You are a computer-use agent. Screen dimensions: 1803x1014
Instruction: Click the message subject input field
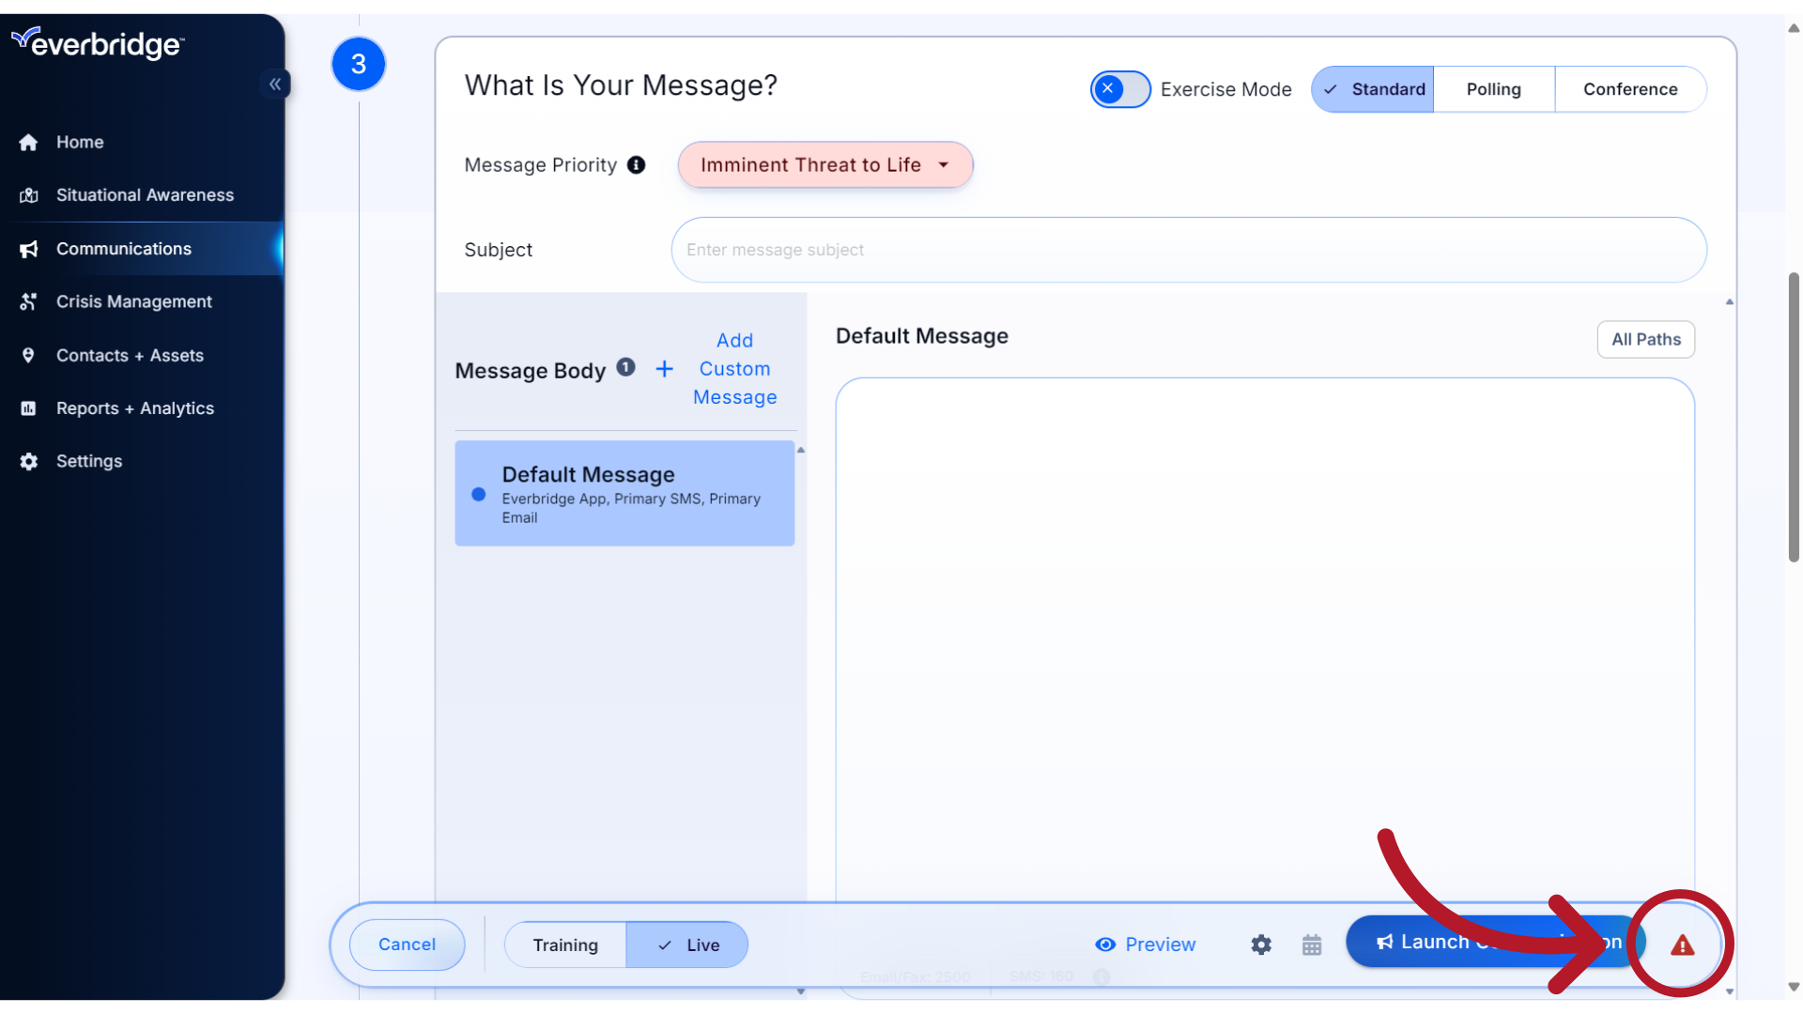[1188, 249]
